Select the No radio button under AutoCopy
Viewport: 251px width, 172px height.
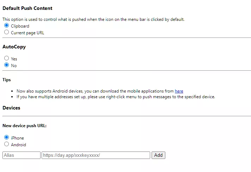tap(6, 65)
